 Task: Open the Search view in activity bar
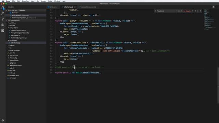tap(3, 14)
